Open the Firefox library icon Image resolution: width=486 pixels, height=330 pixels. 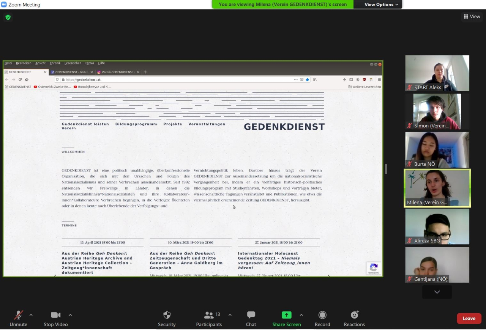[315, 80]
